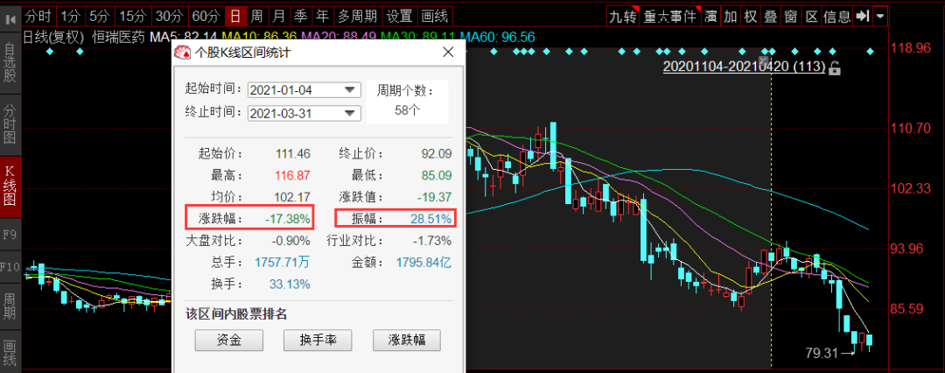The width and height of the screenshot is (945, 373).
Task: Toggle the 演 toolbar option
Action: tap(710, 16)
